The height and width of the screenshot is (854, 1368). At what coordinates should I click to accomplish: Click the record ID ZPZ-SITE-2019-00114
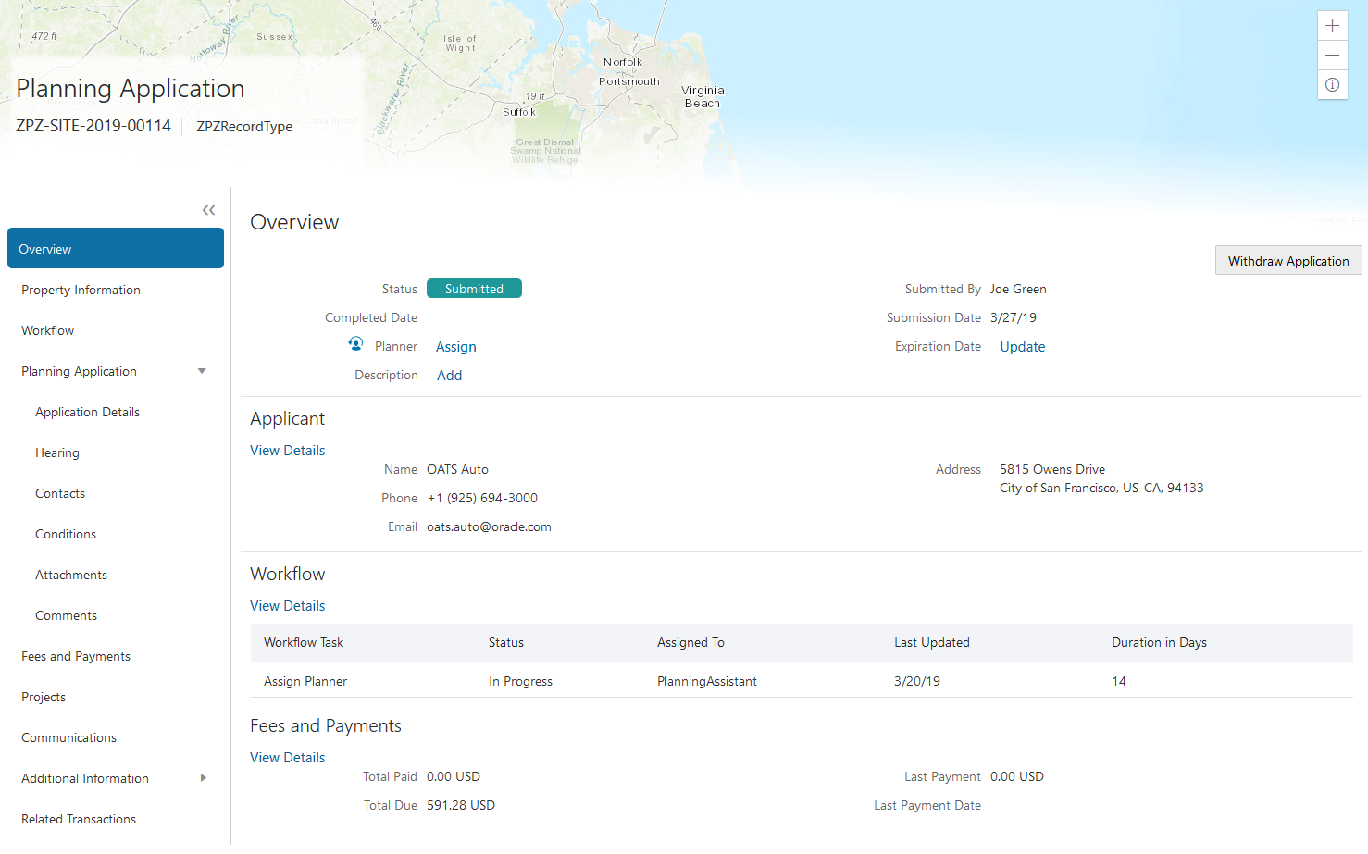(93, 126)
